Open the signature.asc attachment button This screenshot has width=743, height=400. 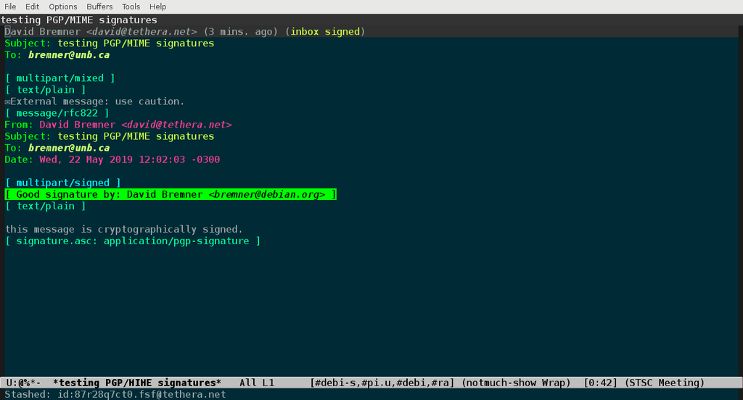[x=132, y=241]
